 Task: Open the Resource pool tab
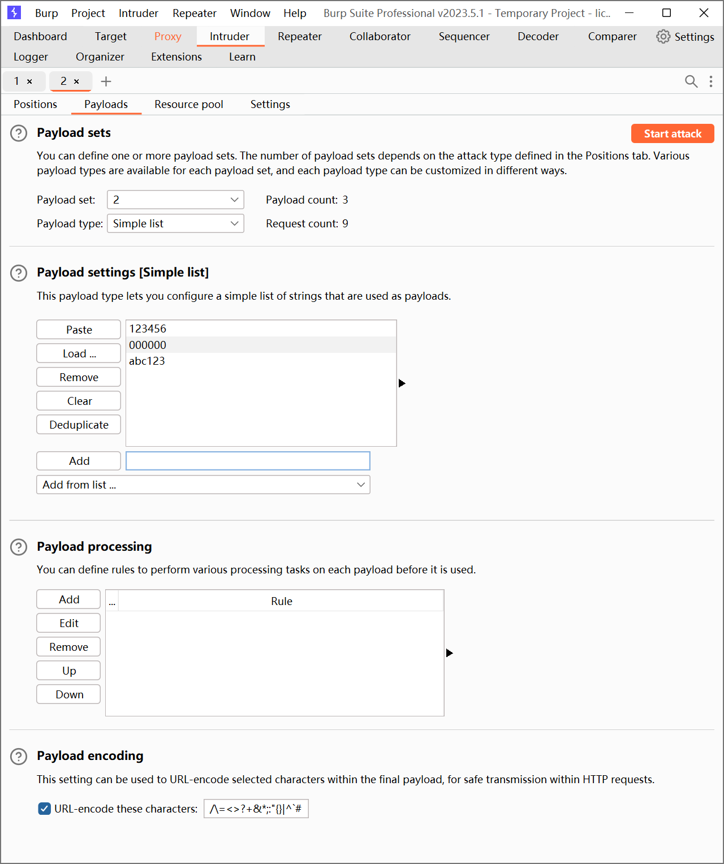[189, 104]
